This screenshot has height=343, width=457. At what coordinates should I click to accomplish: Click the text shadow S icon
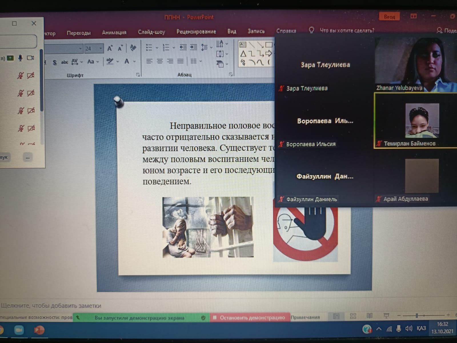55,62
